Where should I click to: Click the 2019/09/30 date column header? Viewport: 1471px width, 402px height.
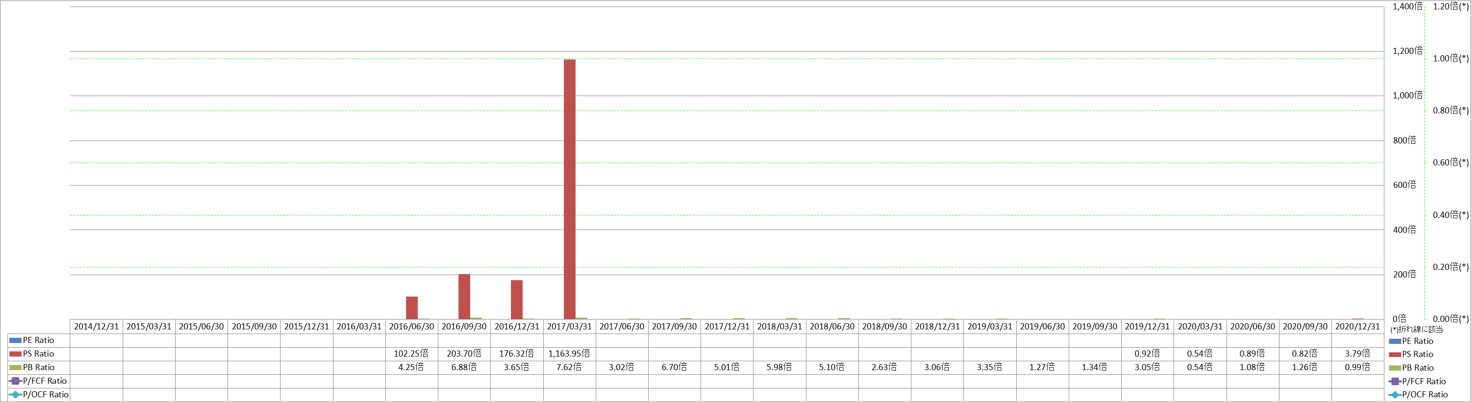pos(1094,327)
